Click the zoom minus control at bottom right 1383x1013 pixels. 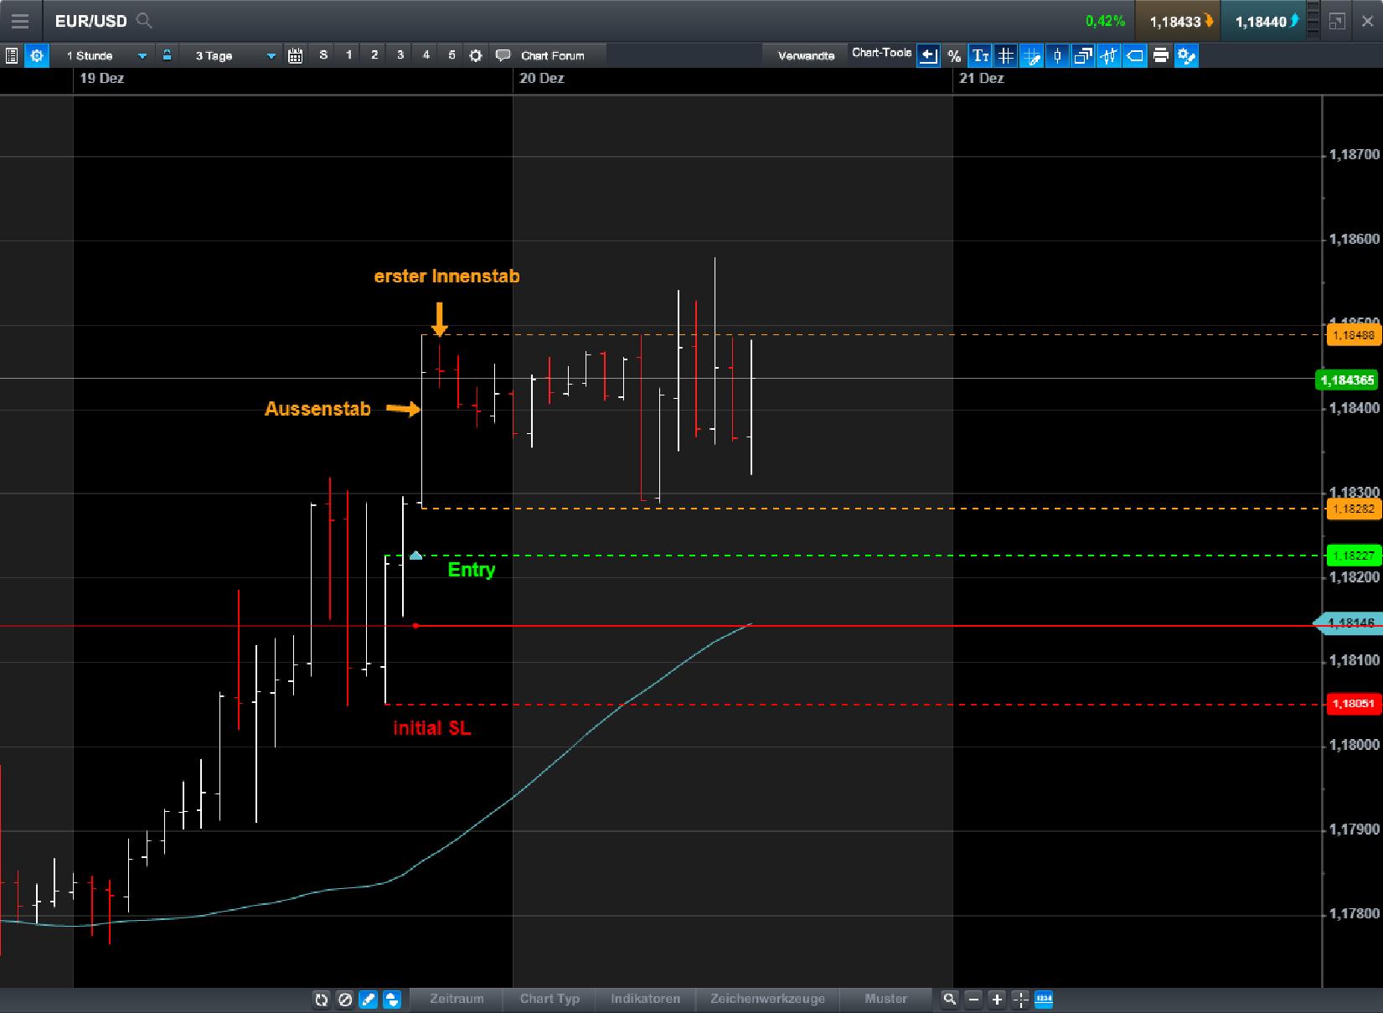(973, 999)
